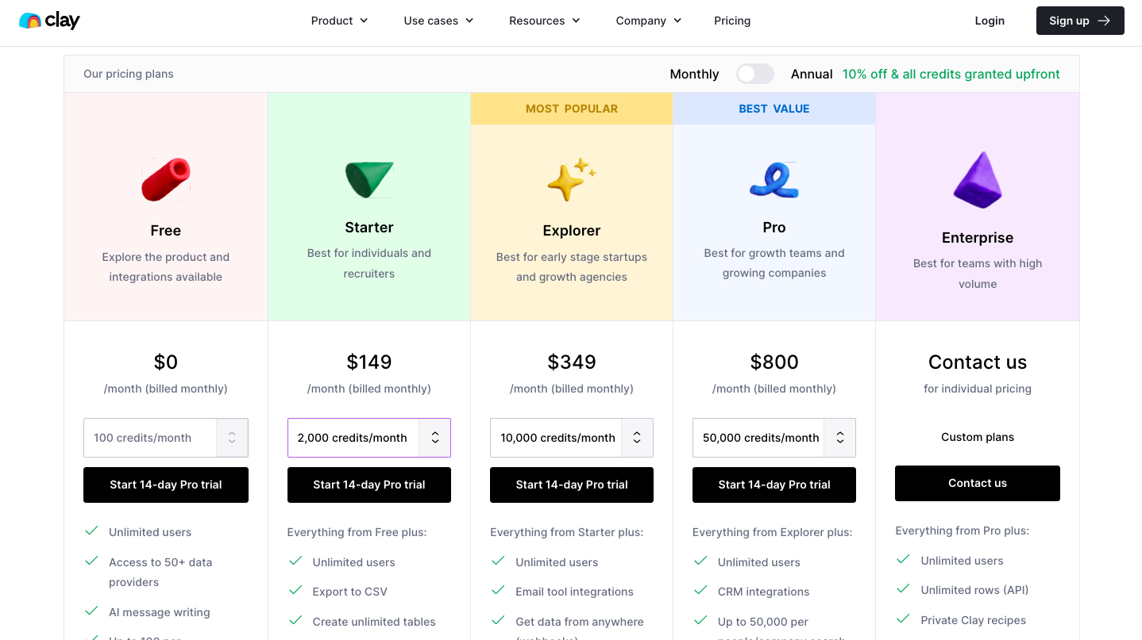1142x640 pixels.
Task: Open the Use cases menu
Action: tap(438, 21)
